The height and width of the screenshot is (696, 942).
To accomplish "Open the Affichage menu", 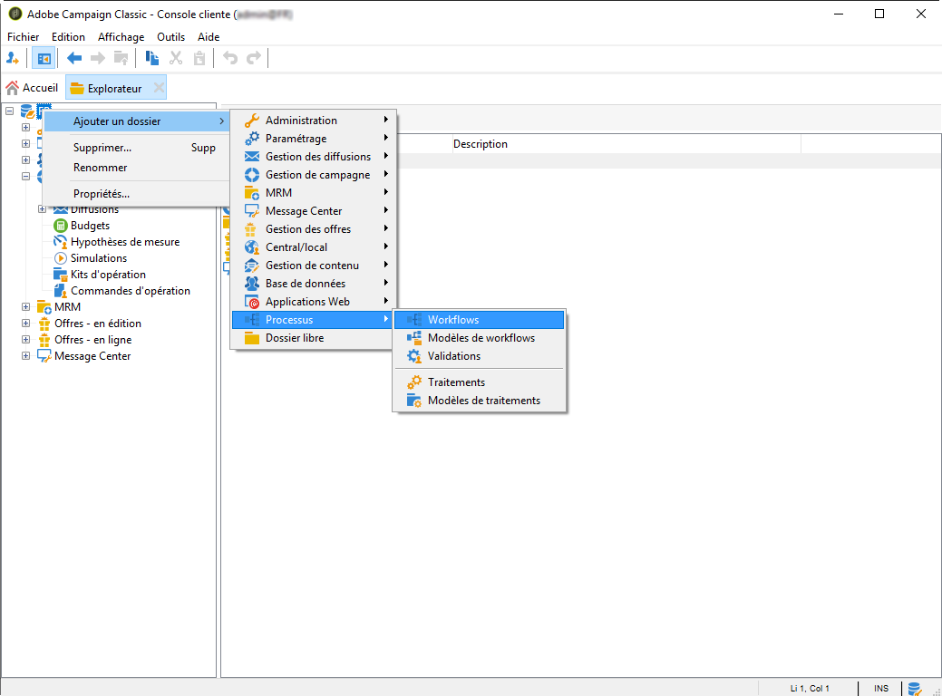I will coord(121,37).
